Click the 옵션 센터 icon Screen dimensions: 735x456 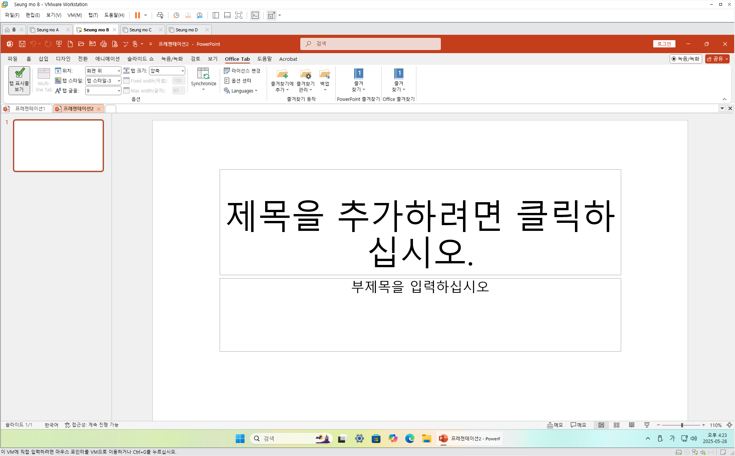click(227, 81)
